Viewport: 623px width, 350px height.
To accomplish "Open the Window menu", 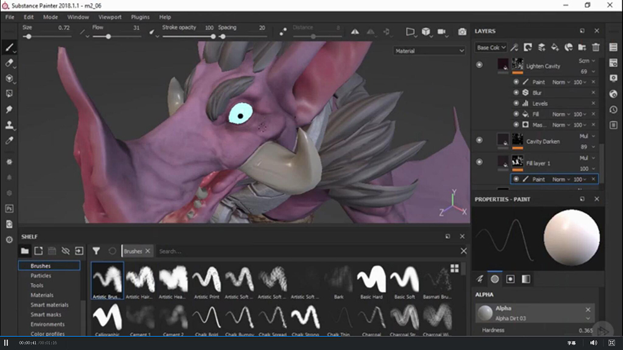I will point(78,17).
